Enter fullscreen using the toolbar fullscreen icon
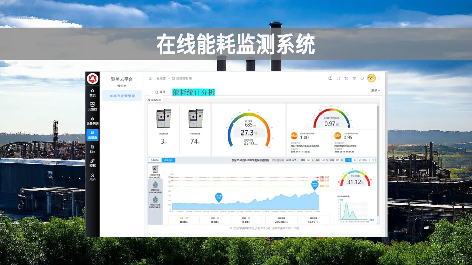 tap(338, 78)
